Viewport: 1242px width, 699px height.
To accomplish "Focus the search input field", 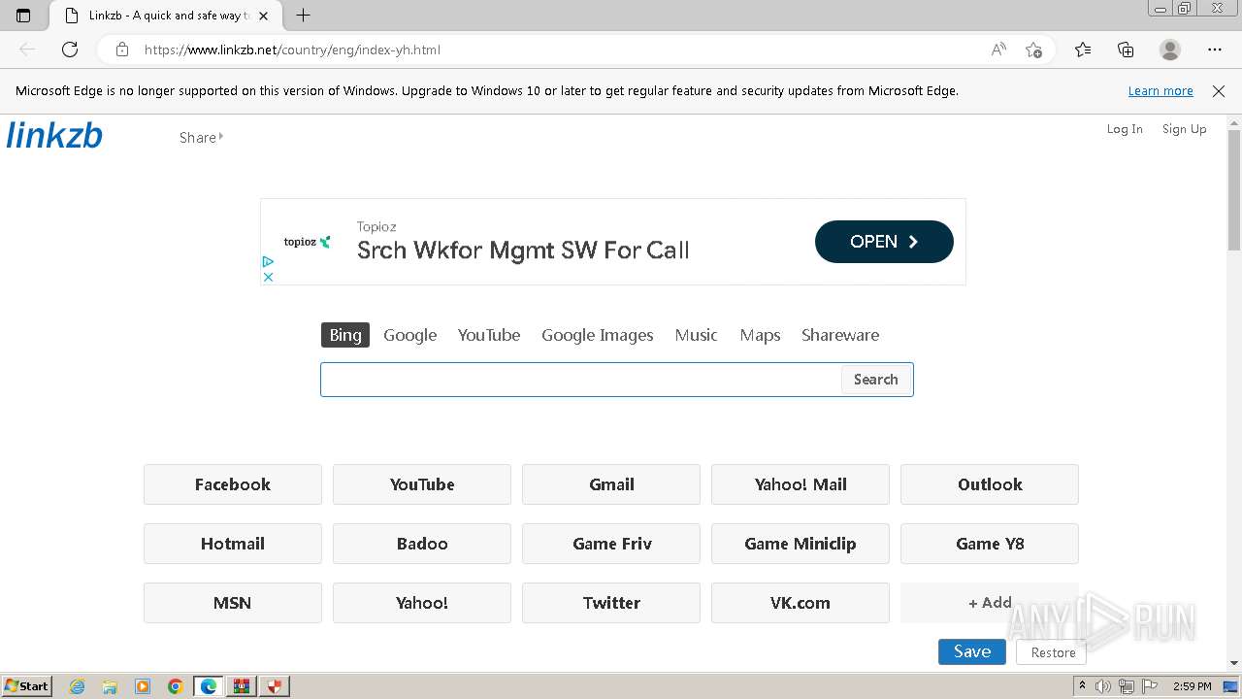I will (580, 380).
